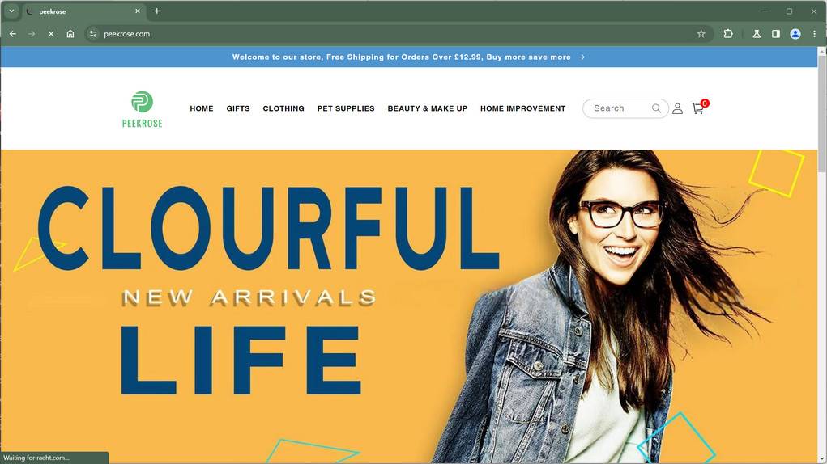This screenshot has width=827, height=464.
Task: Click the search magnifier icon
Action: (x=656, y=108)
